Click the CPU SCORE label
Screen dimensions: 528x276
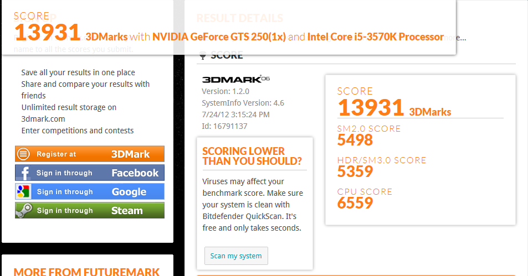[365, 192]
